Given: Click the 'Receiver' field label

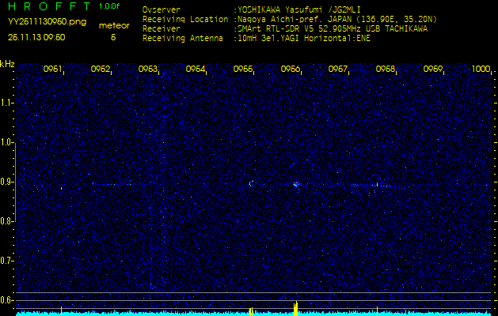Looking at the screenshot, I should pos(162,29).
